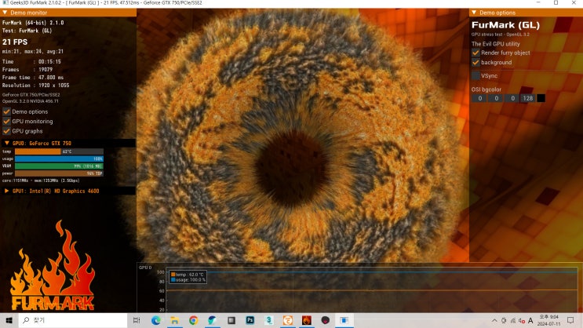Open the teal 3 taskbar app
The image size is (583, 328).
pyautogui.click(x=269, y=320)
